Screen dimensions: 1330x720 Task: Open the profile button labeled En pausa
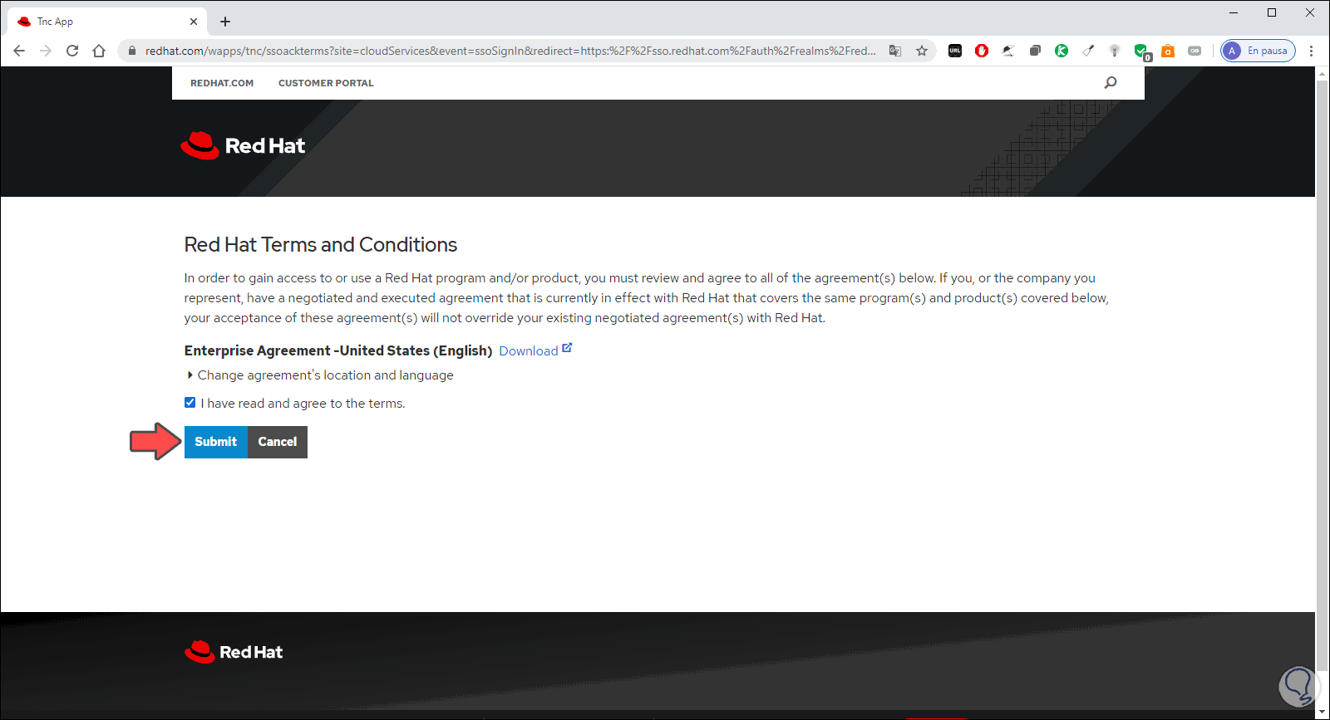1258,51
